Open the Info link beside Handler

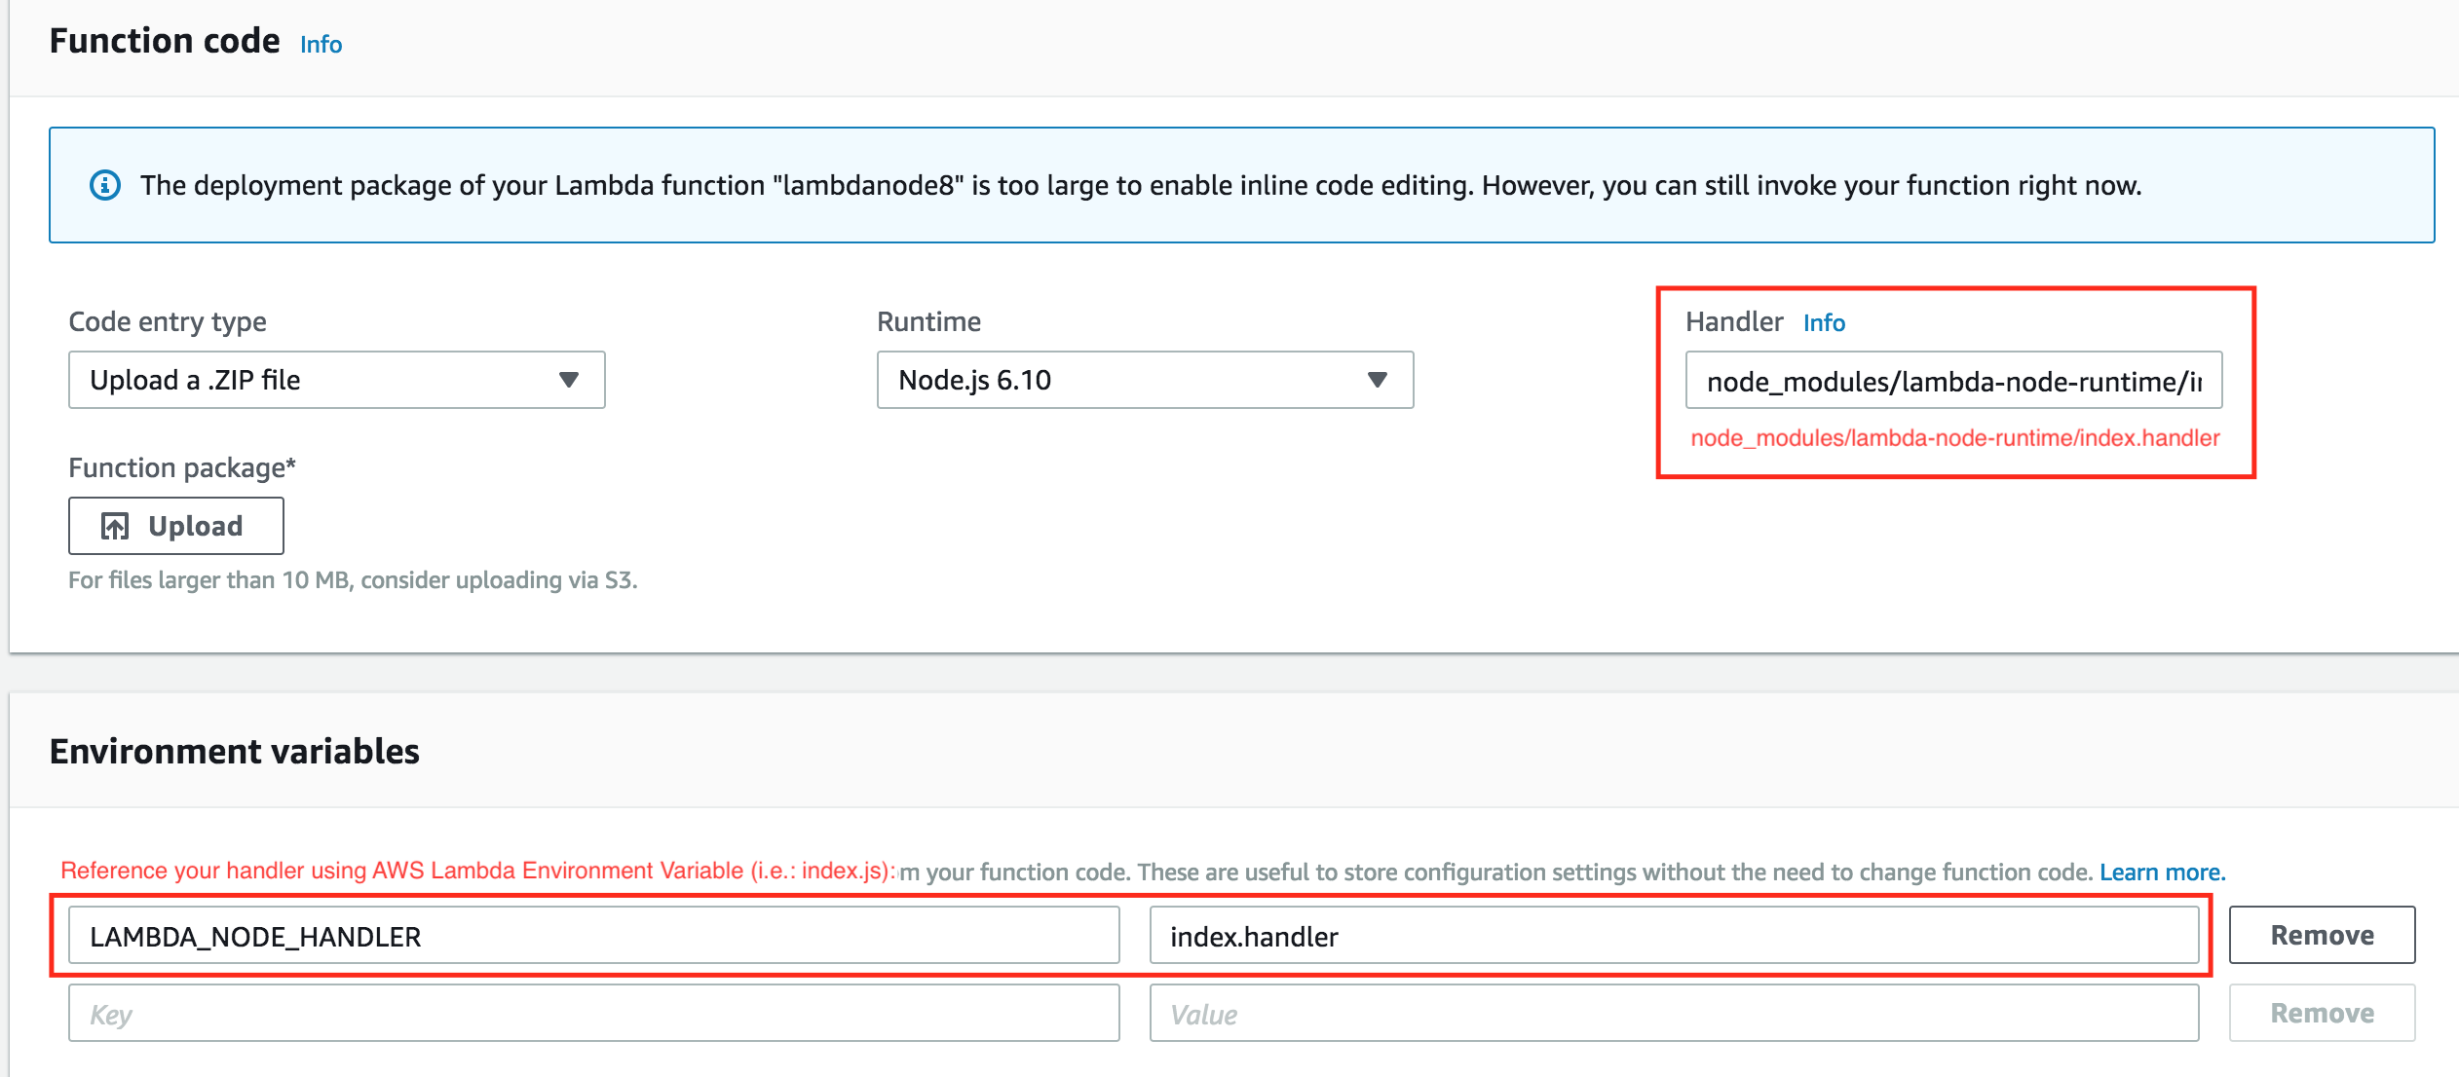pos(1823,323)
